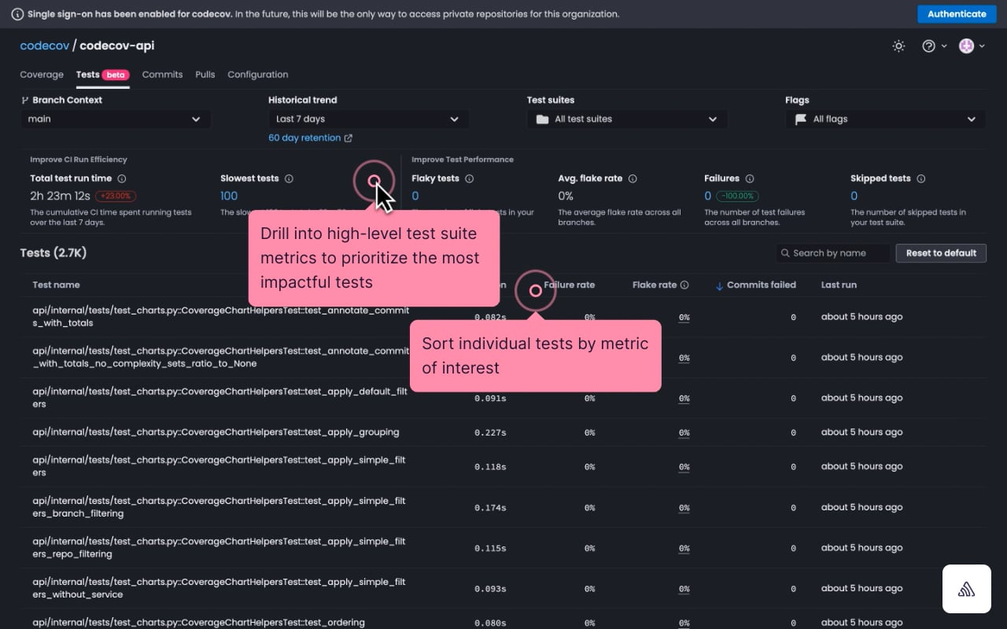Viewport: 1007px width, 629px height.
Task: Click the Reset to default button
Action: coord(941,253)
